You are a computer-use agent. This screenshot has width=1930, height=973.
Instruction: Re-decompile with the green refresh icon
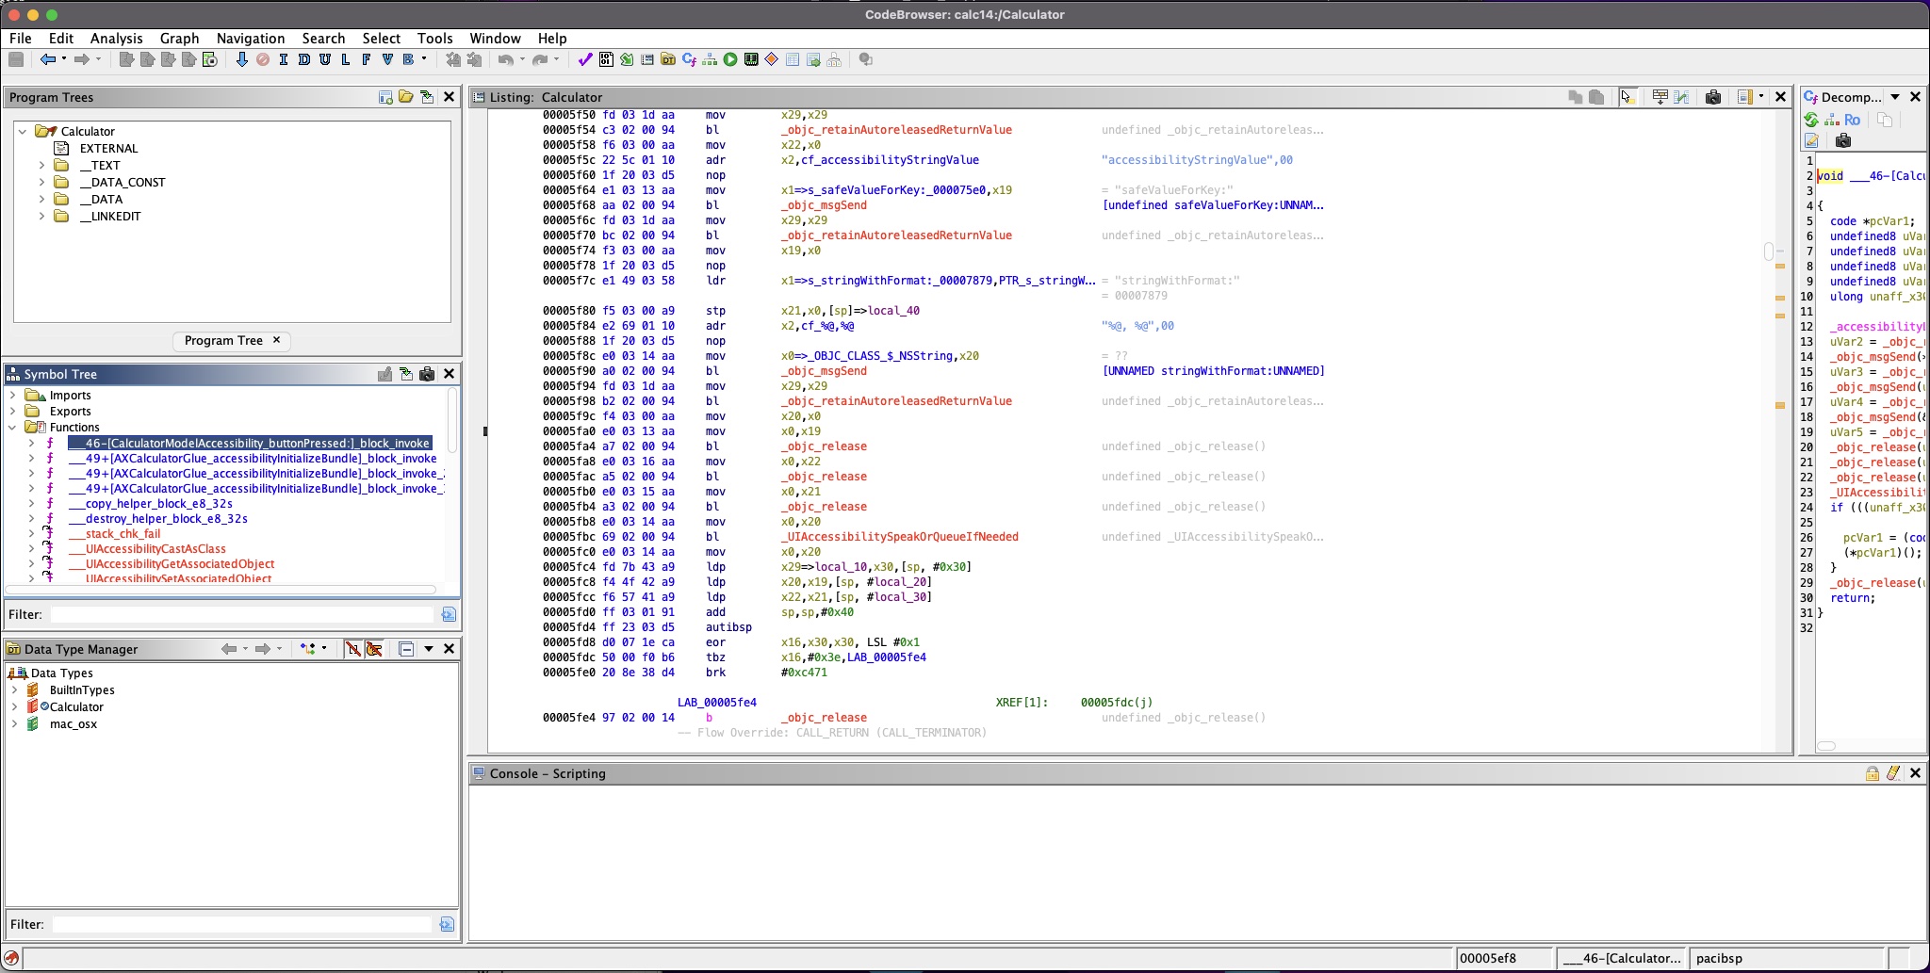[1811, 120]
